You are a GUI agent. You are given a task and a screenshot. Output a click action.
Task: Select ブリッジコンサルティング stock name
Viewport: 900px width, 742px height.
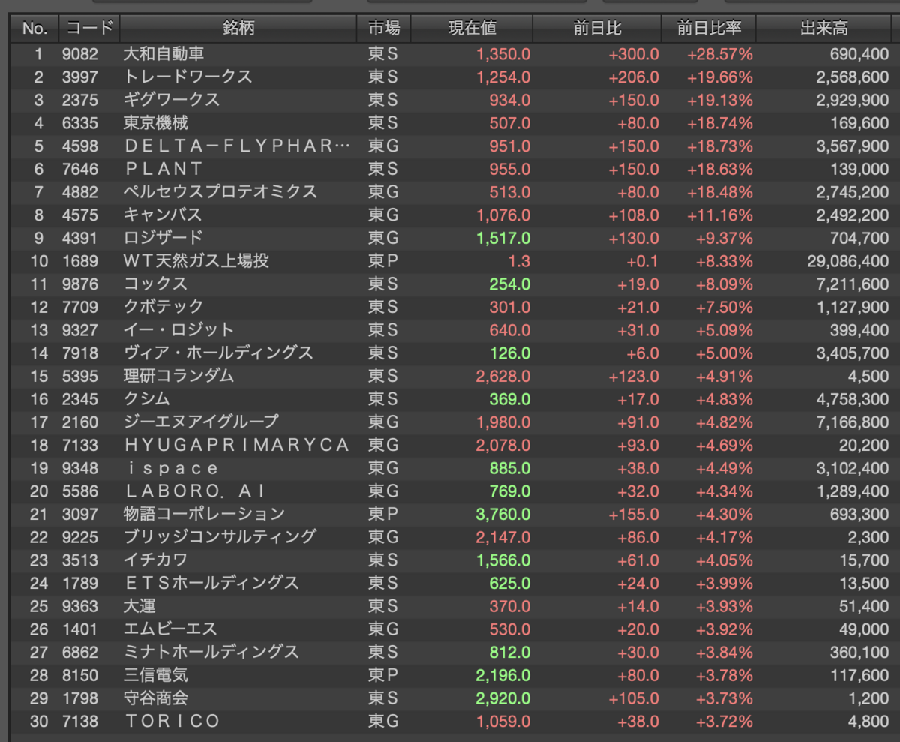coord(220,536)
